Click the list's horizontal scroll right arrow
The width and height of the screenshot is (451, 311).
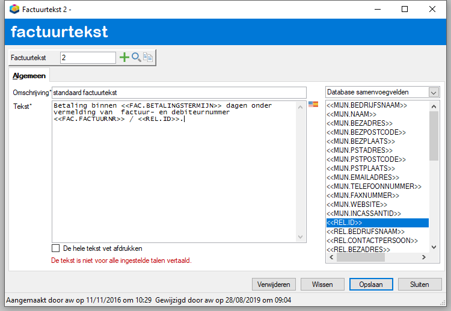(424, 257)
